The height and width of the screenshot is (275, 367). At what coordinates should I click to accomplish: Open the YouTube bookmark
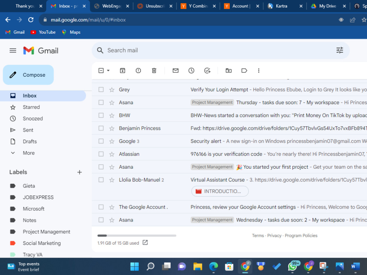coord(43,32)
